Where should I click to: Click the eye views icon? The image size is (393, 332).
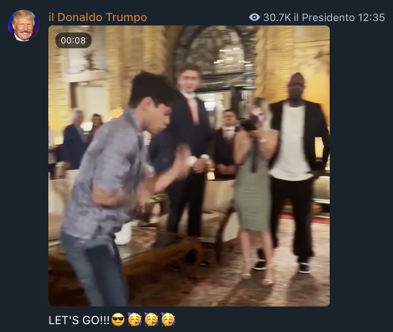pos(255,17)
